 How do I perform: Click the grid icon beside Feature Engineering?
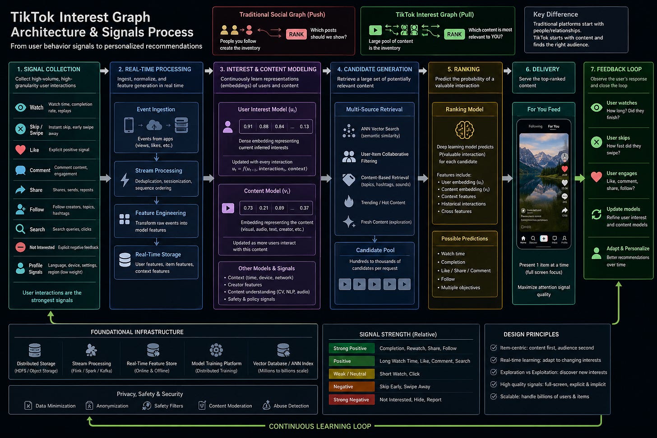pyautogui.click(x=125, y=219)
